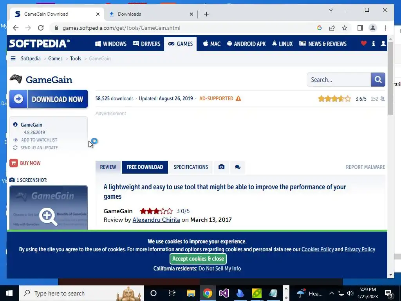This screenshot has height=301, width=401.
Task: Click the ad-supported warning icon
Action: (x=238, y=98)
